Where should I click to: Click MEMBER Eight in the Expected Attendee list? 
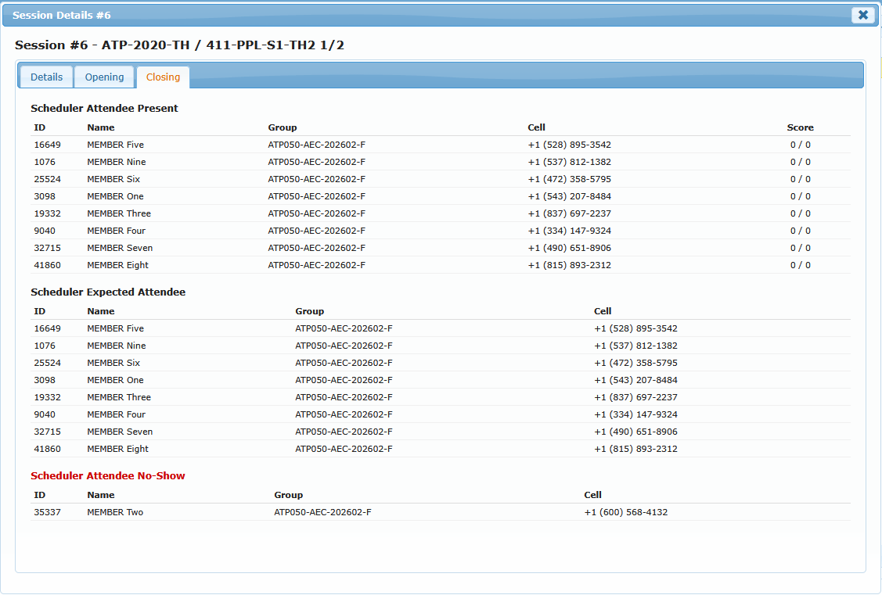[x=117, y=449]
